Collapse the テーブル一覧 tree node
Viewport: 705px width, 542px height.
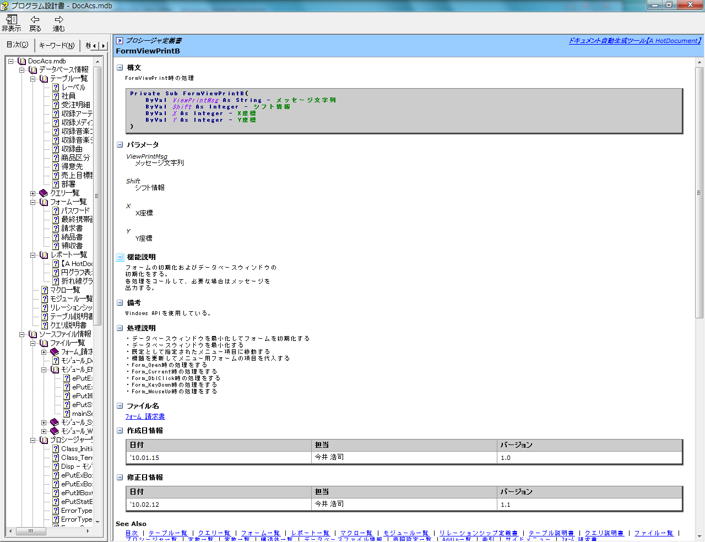point(32,79)
